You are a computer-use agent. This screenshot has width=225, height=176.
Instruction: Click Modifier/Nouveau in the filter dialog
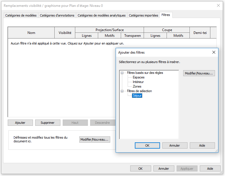click(x=199, y=73)
